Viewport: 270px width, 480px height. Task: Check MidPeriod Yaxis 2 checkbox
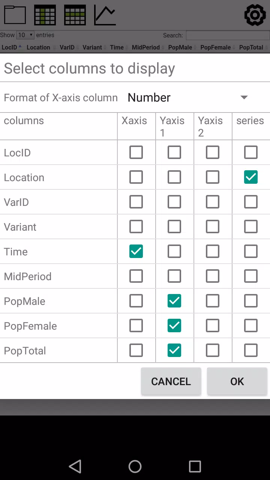213,276
